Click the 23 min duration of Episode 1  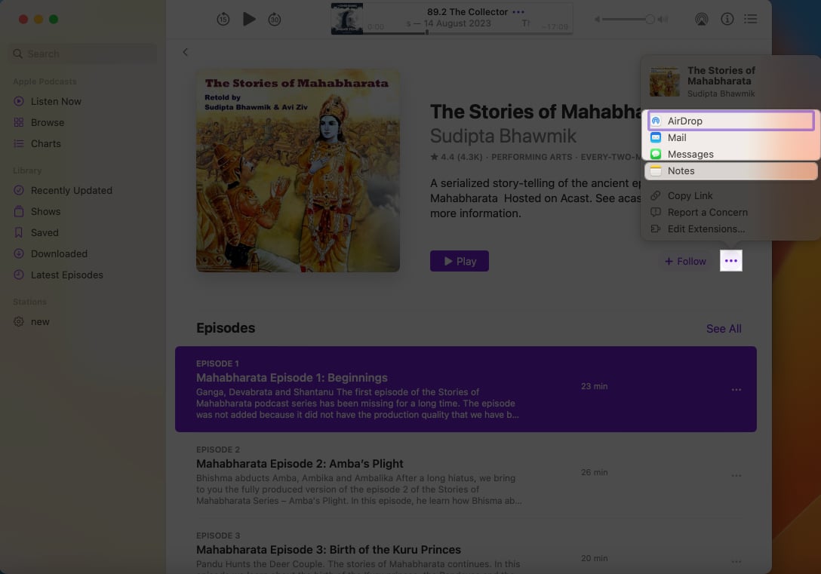click(595, 386)
